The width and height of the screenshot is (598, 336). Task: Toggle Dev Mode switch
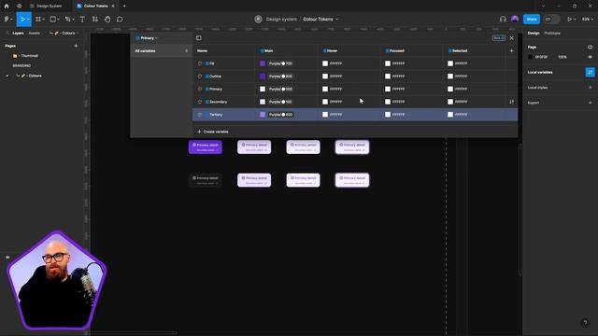[x=551, y=19]
